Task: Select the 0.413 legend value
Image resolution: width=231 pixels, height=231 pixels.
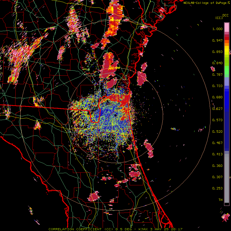Action: (217, 154)
